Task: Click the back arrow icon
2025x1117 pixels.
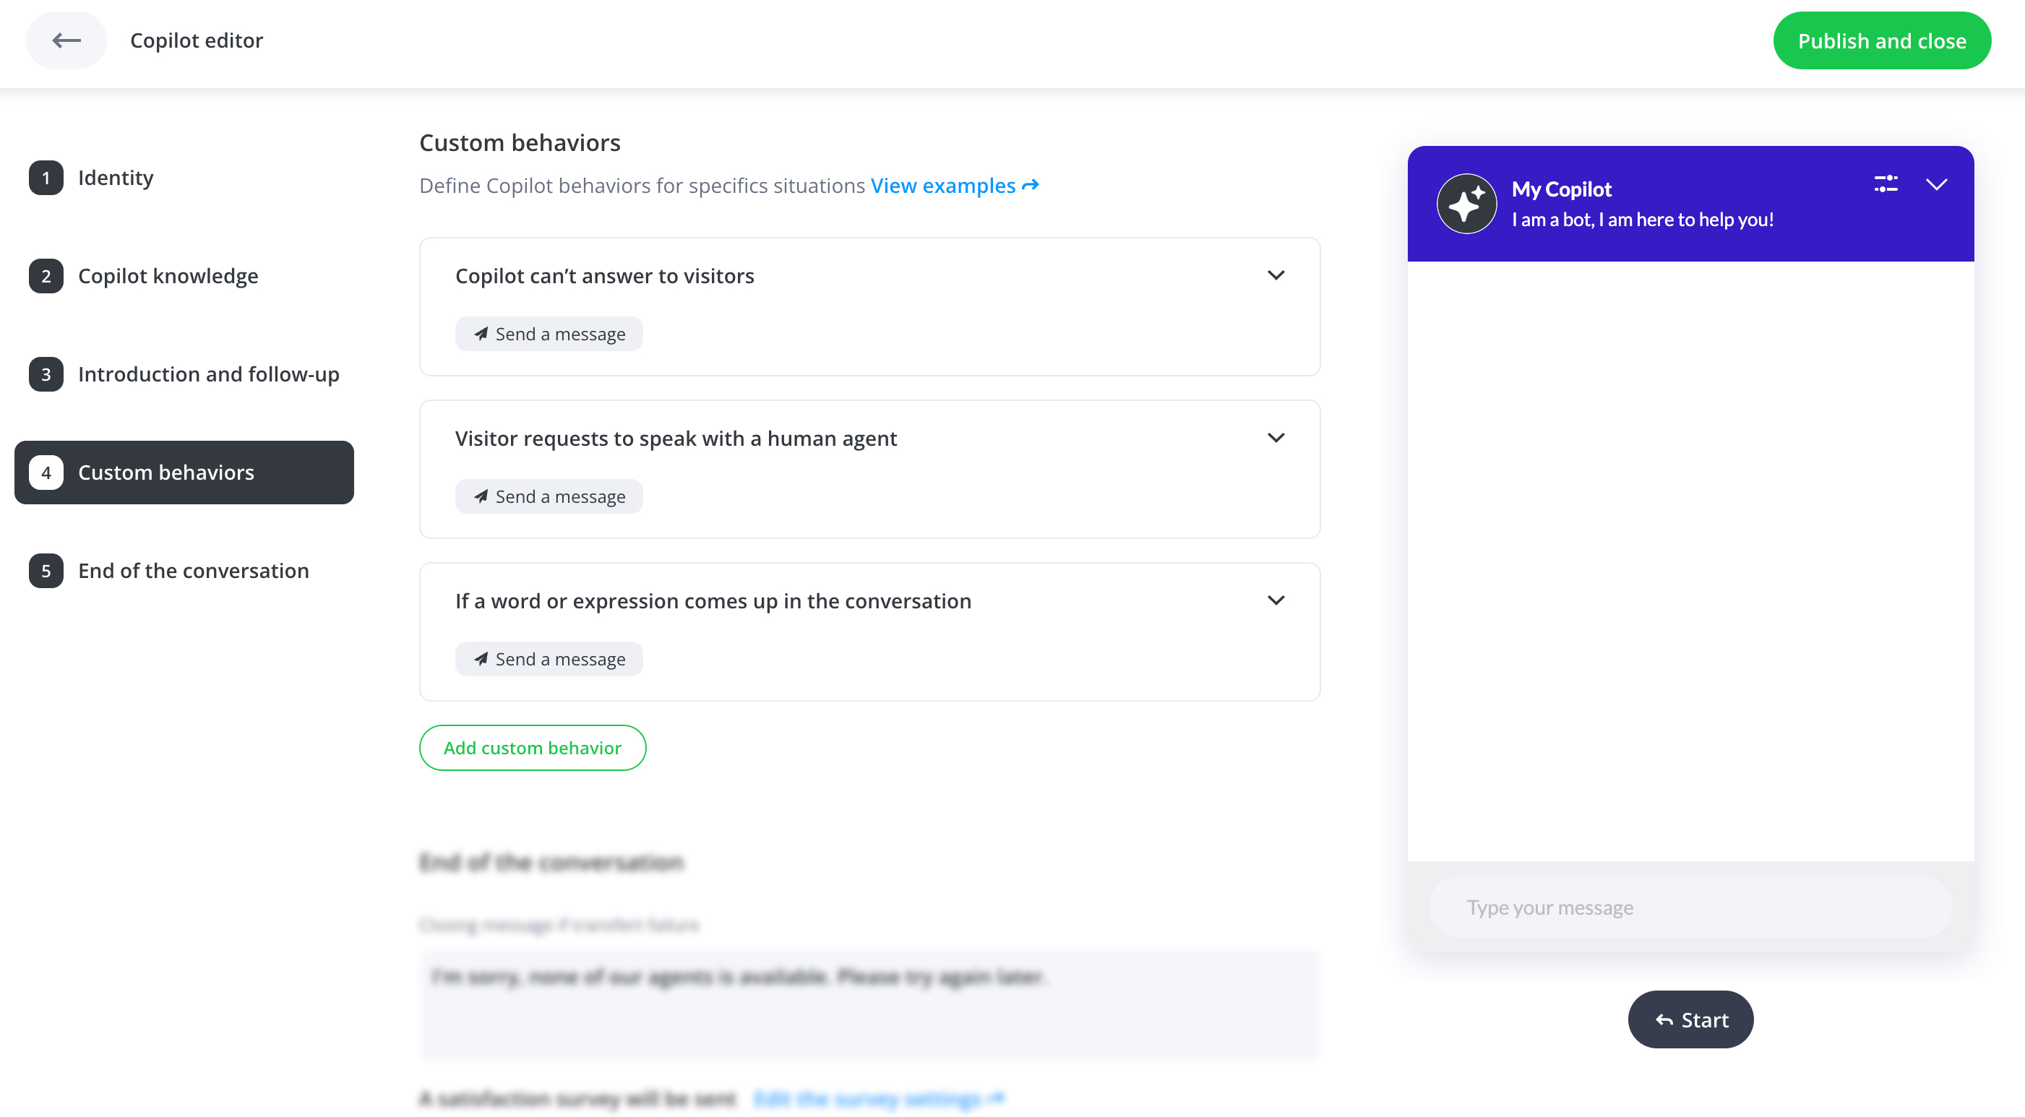Action: [66, 40]
